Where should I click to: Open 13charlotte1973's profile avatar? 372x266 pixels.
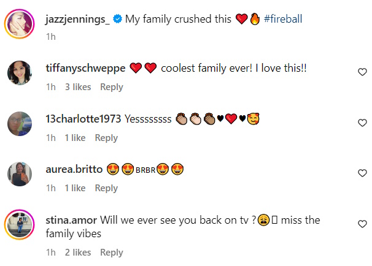[x=20, y=124]
